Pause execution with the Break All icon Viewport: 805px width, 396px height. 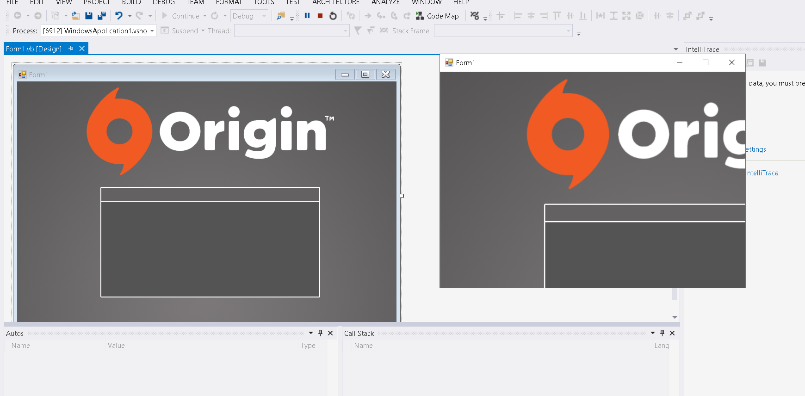pyautogui.click(x=307, y=16)
